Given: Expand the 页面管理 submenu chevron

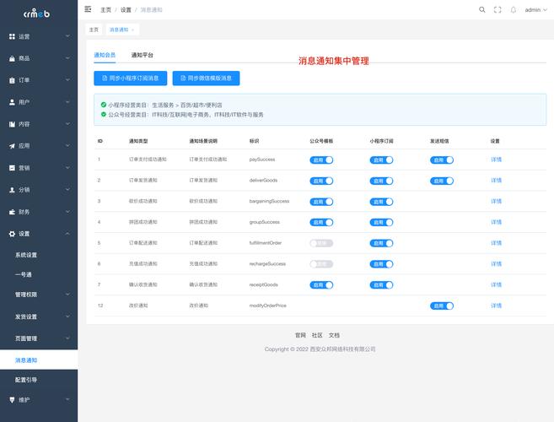Looking at the screenshot, I should (67, 338).
